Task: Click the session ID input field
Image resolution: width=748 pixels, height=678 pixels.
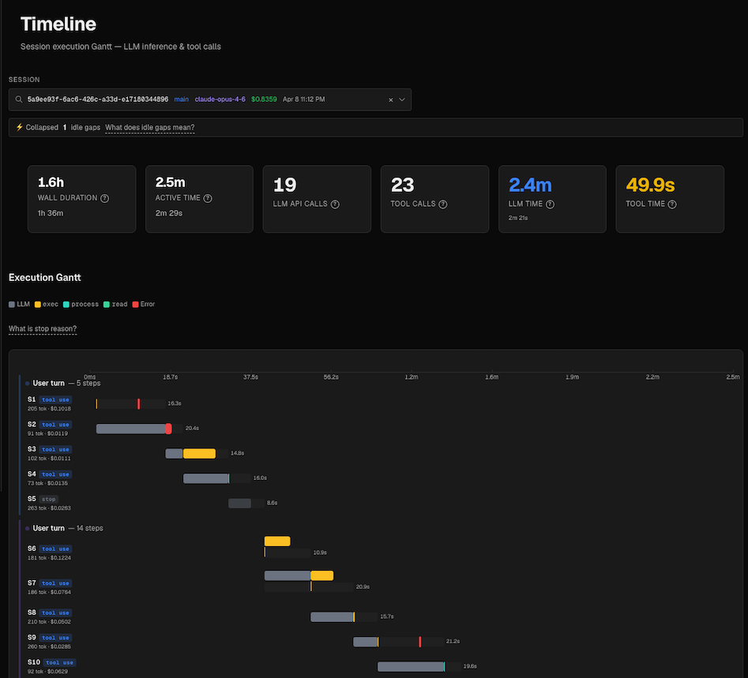Action: [210, 99]
